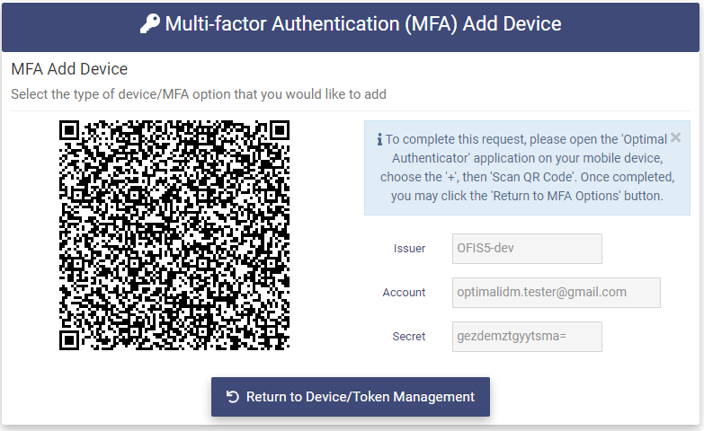Click the center of the QR code
704x431 pixels.
(174, 234)
